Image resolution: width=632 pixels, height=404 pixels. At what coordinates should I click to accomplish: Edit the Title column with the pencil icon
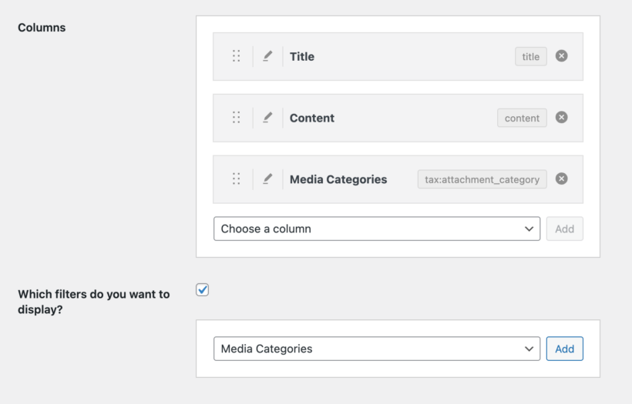click(x=267, y=56)
